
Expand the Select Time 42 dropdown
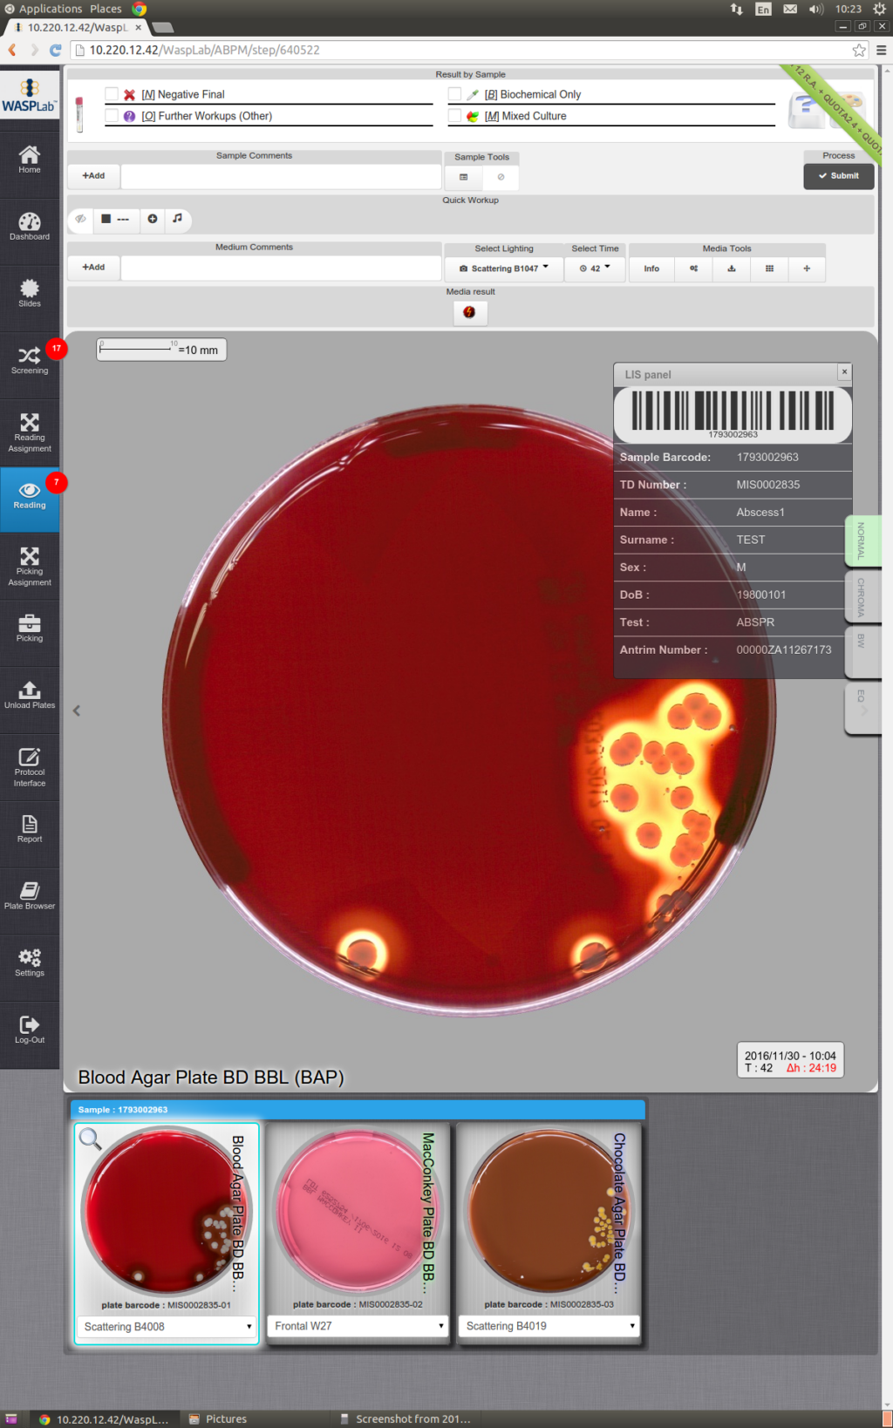pyautogui.click(x=595, y=269)
